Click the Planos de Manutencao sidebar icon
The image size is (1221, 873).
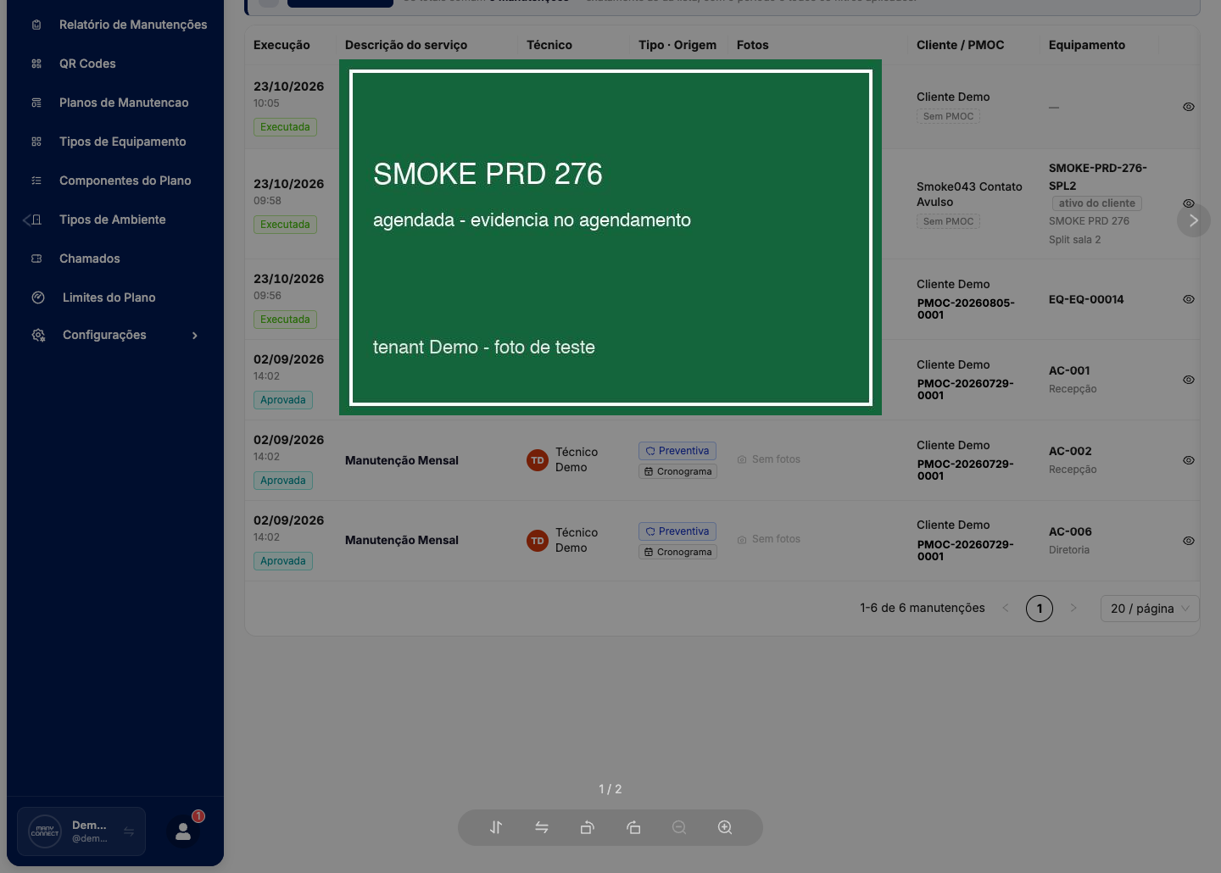pos(36,103)
